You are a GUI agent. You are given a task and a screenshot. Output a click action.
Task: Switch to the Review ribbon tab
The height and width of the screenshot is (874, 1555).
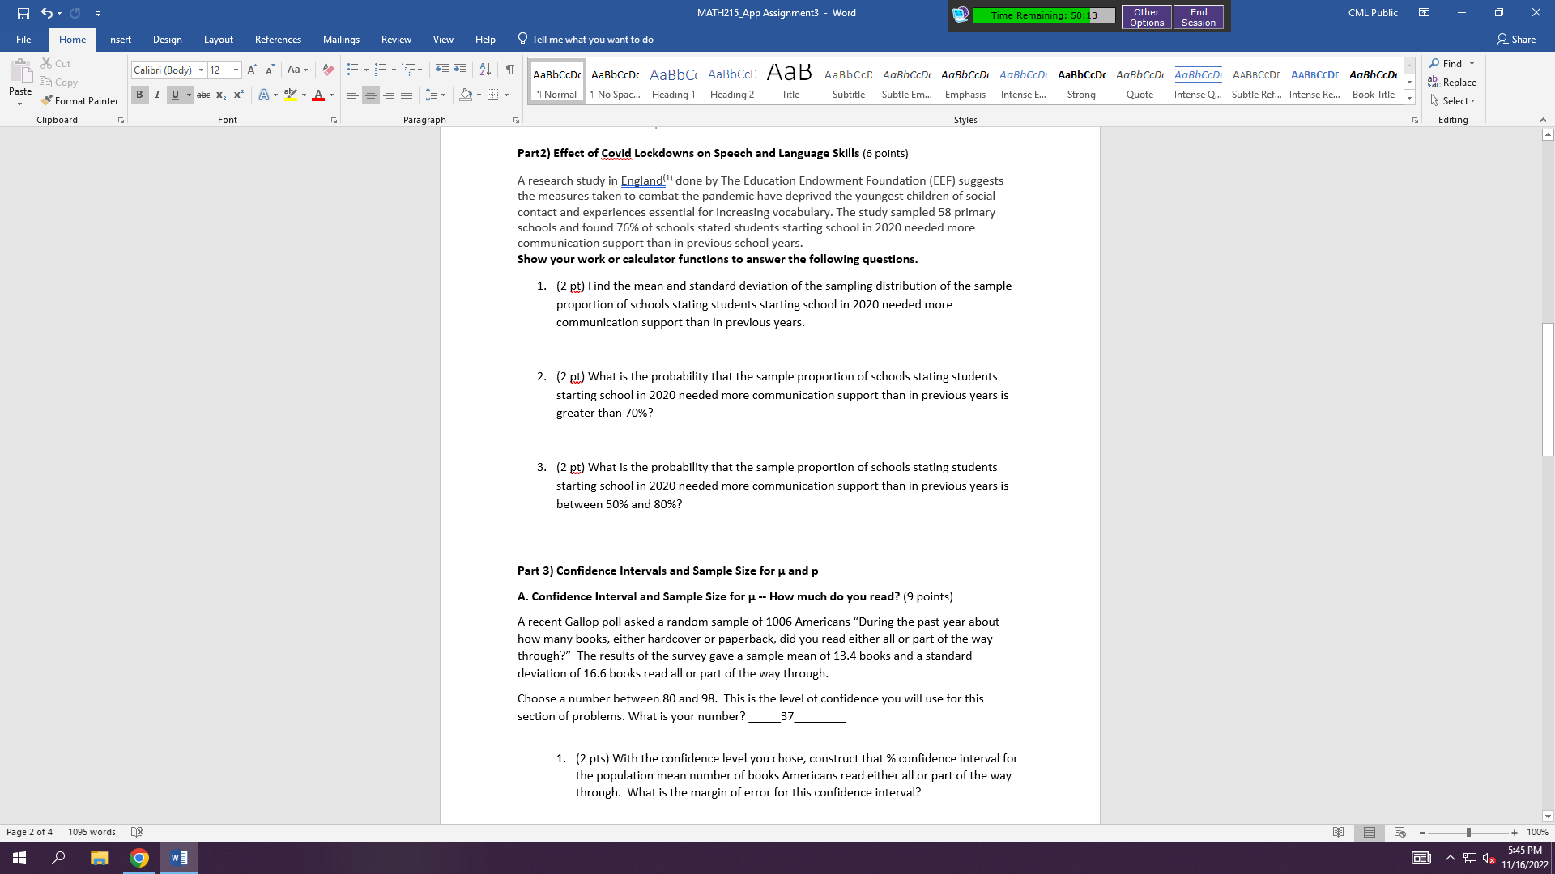(x=396, y=39)
